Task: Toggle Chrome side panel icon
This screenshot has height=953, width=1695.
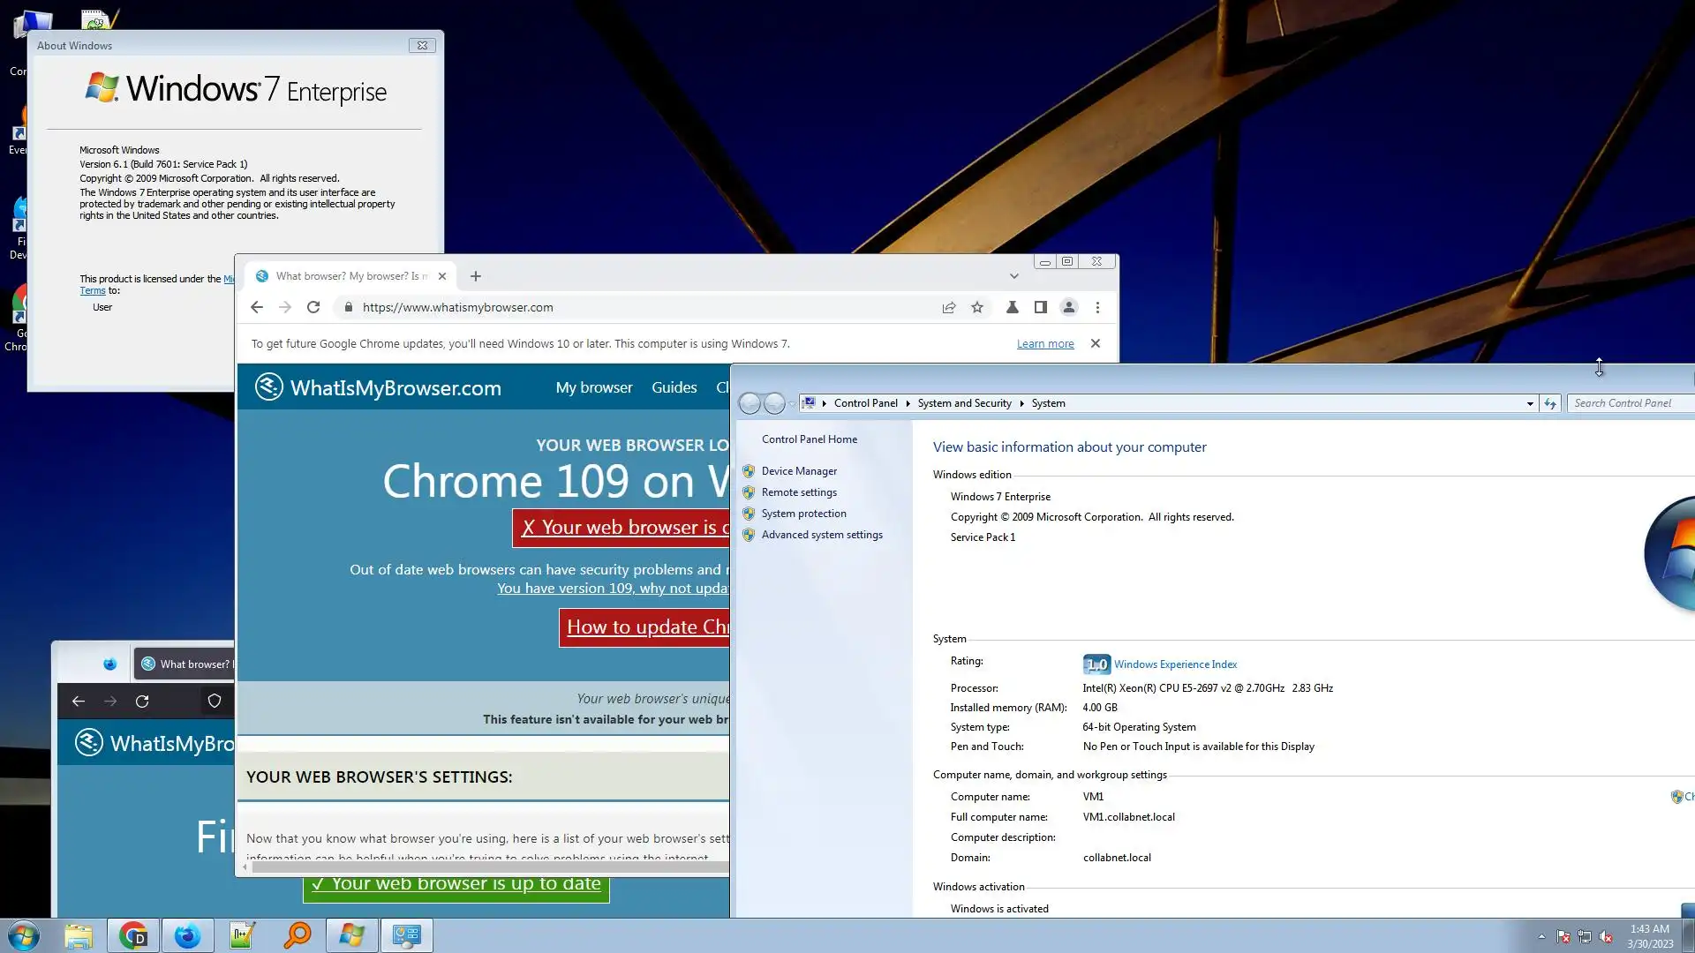Action: [1041, 307]
